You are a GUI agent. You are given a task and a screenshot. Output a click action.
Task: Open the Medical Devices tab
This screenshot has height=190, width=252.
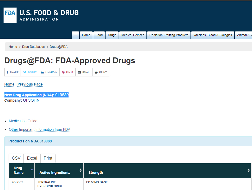pos(133,35)
